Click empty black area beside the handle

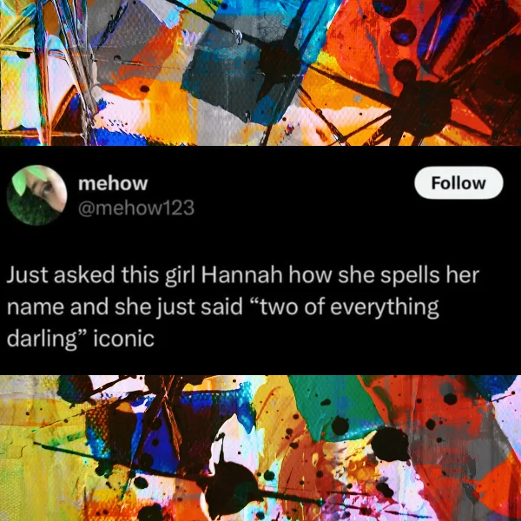299,208
